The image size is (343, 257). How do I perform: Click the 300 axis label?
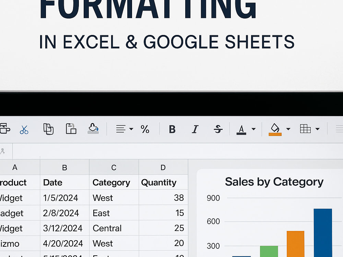click(x=213, y=246)
